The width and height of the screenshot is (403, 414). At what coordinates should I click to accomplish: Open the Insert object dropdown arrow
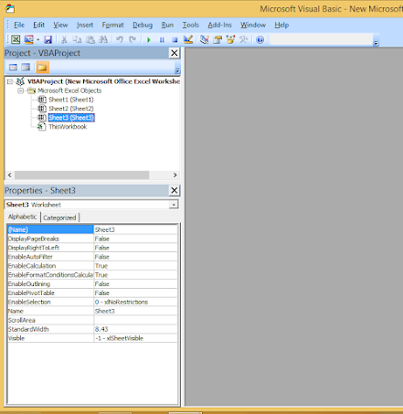coord(38,39)
